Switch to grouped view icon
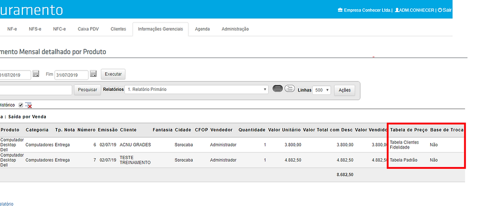The image size is (478, 213). pyautogui.click(x=290, y=89)
